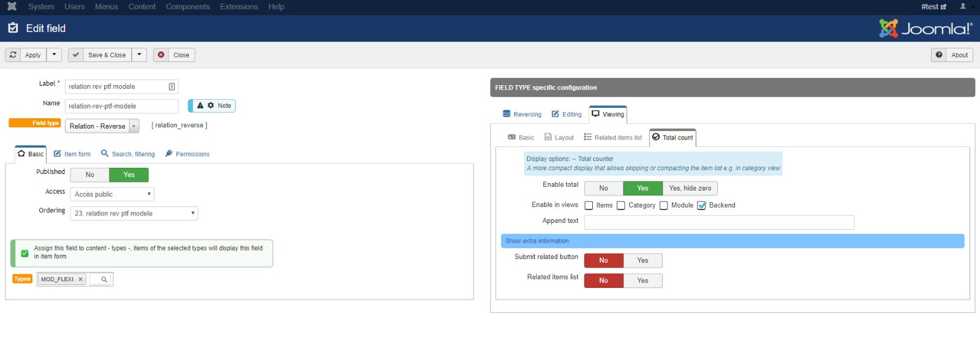Click the Joomla logo icon in top bar
The image size is (980, 343).
point(12,7)
